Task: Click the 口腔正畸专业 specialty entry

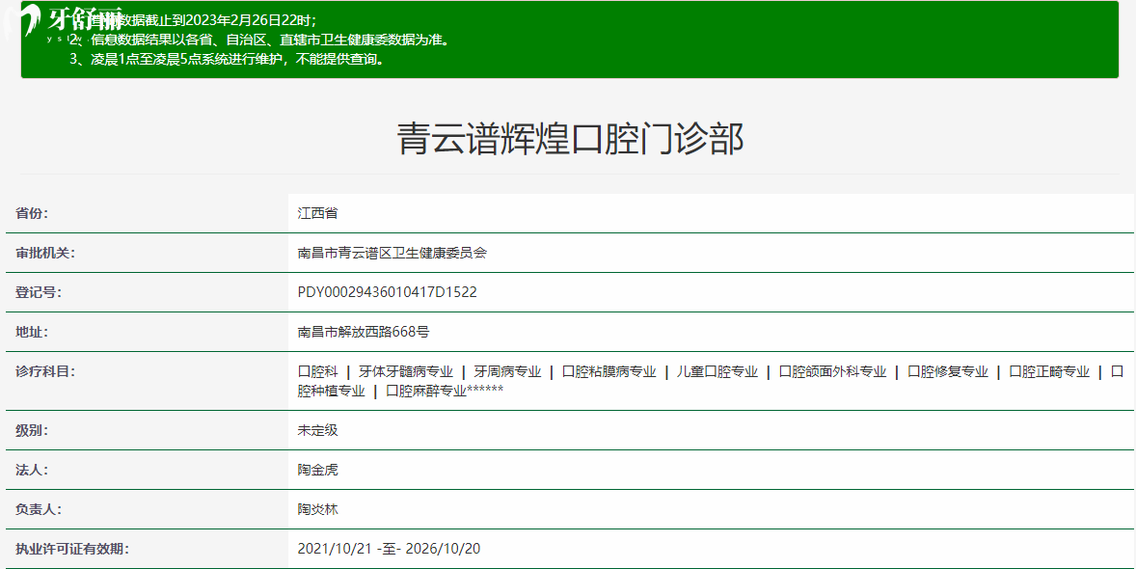Action: 1048,371
